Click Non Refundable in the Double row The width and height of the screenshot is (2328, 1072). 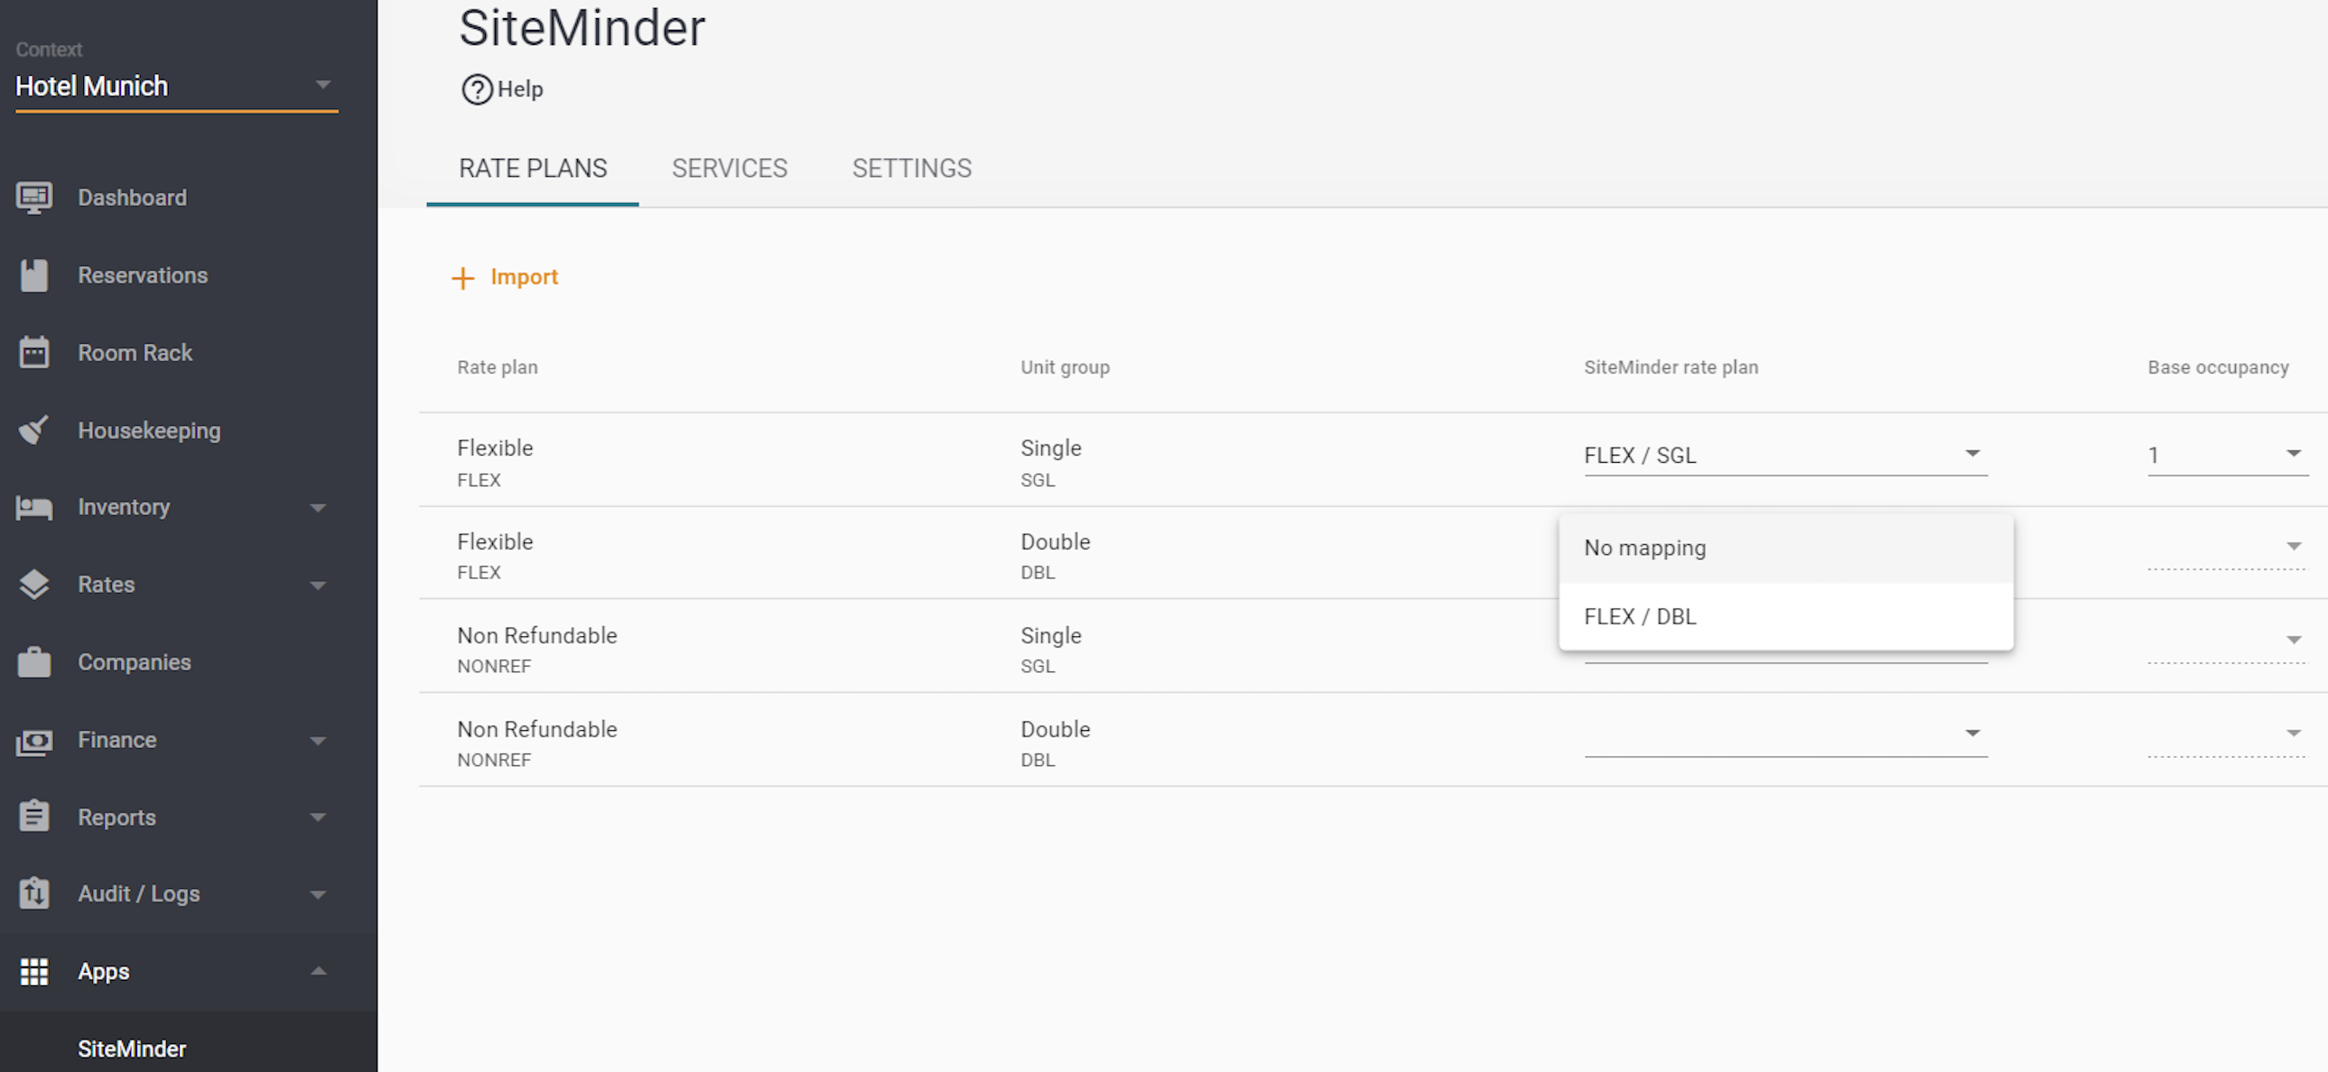coord(536,730)
